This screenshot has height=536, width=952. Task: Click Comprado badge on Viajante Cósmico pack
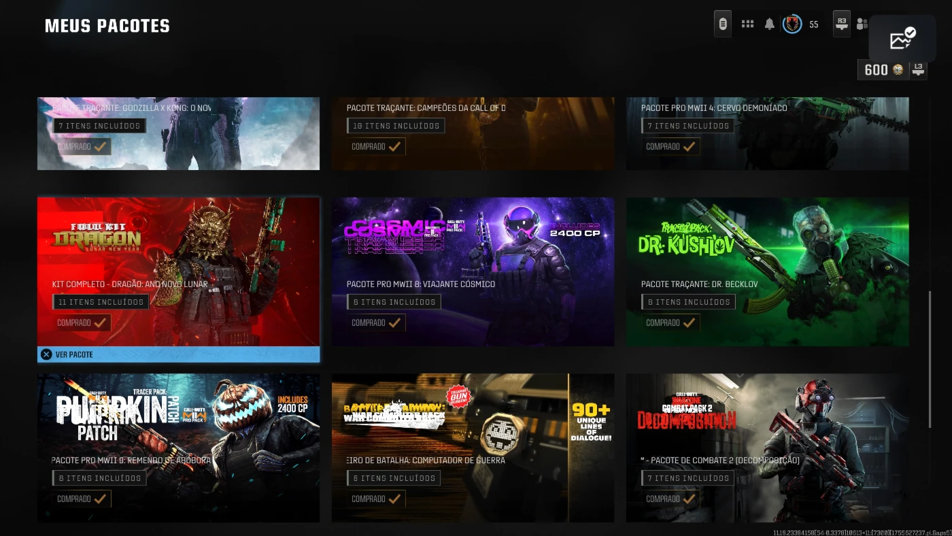point(376,322)
